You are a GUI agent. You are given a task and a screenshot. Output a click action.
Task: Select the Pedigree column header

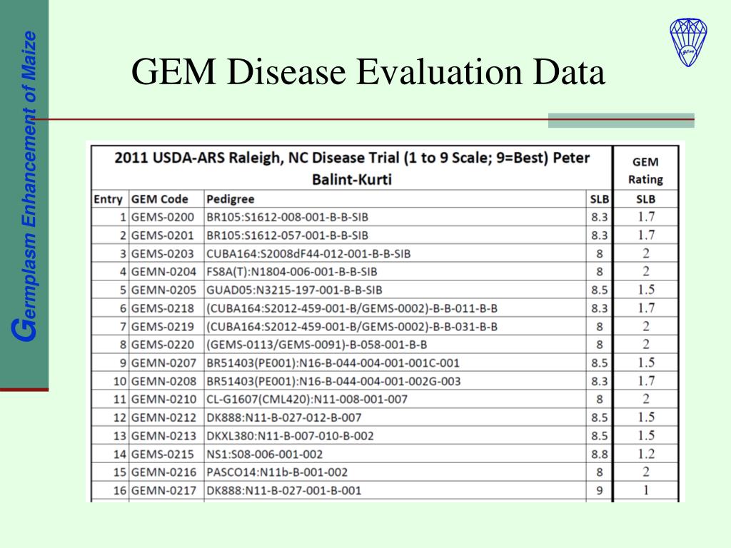231,200
